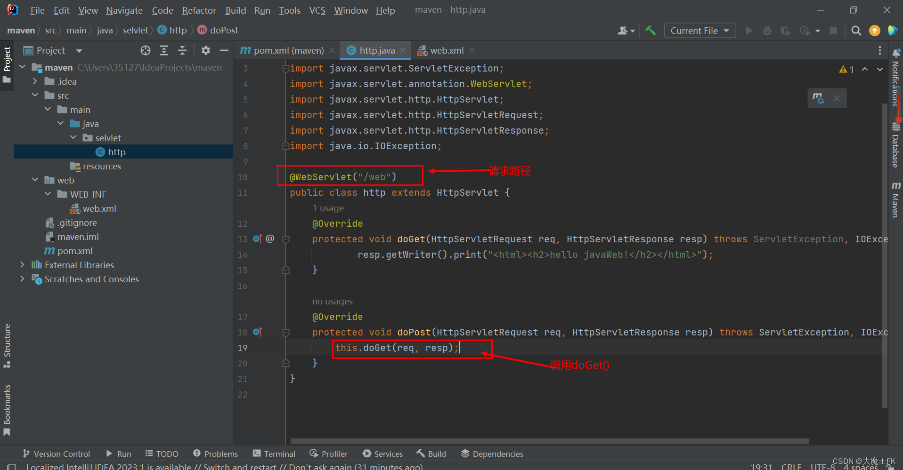Collapse the main folder
This screenshot has width=903, height=470.
tap(48, 109)
